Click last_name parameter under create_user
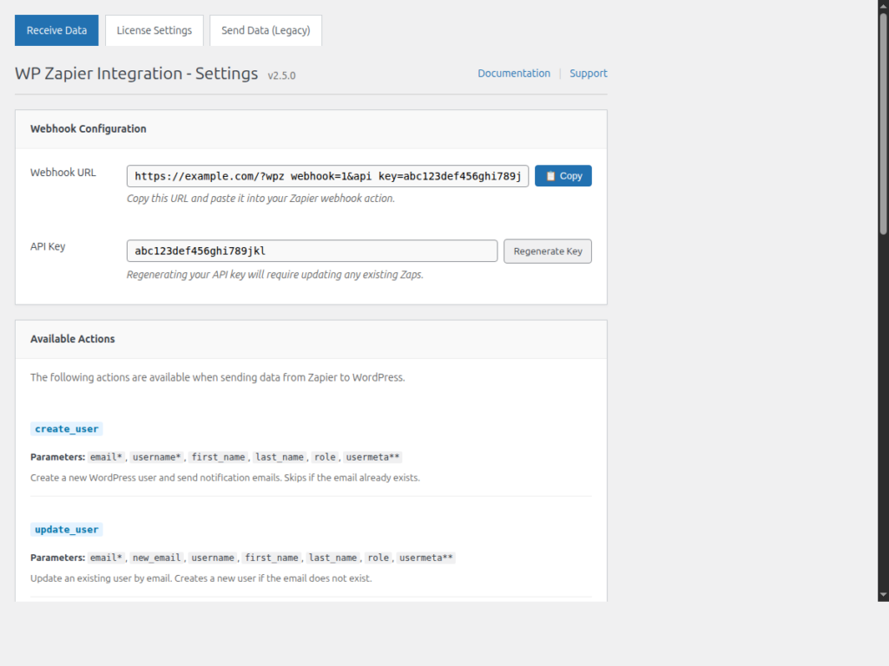Image resolution: width=889 pixels, height=666 pixels. 280,458
